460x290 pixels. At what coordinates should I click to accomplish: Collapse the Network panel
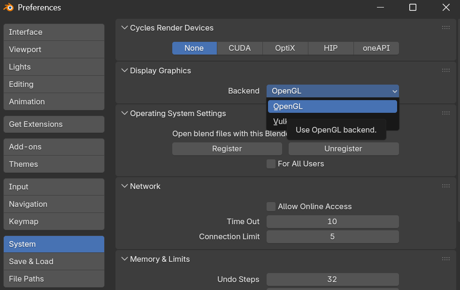pyautogui.click(x=124, y=186)
